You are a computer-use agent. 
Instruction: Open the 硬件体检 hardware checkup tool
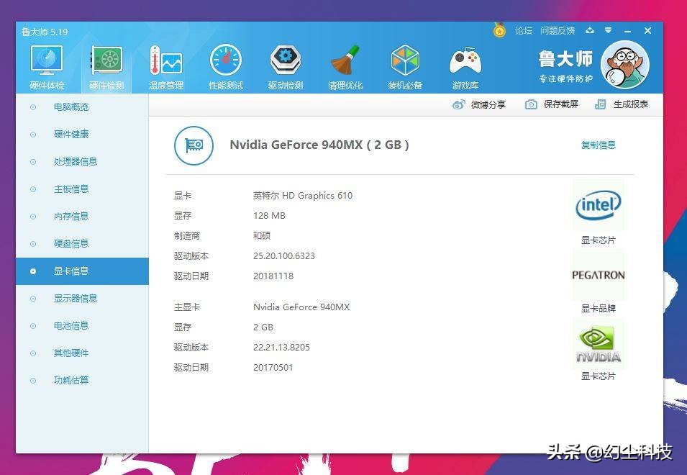coord(46,65)
